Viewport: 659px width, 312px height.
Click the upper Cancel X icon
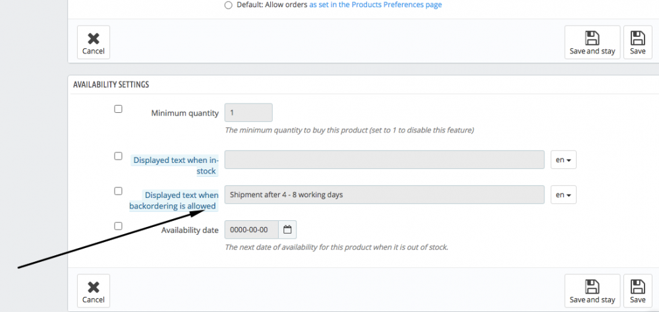pyautogui.click(x=94, y=38)
